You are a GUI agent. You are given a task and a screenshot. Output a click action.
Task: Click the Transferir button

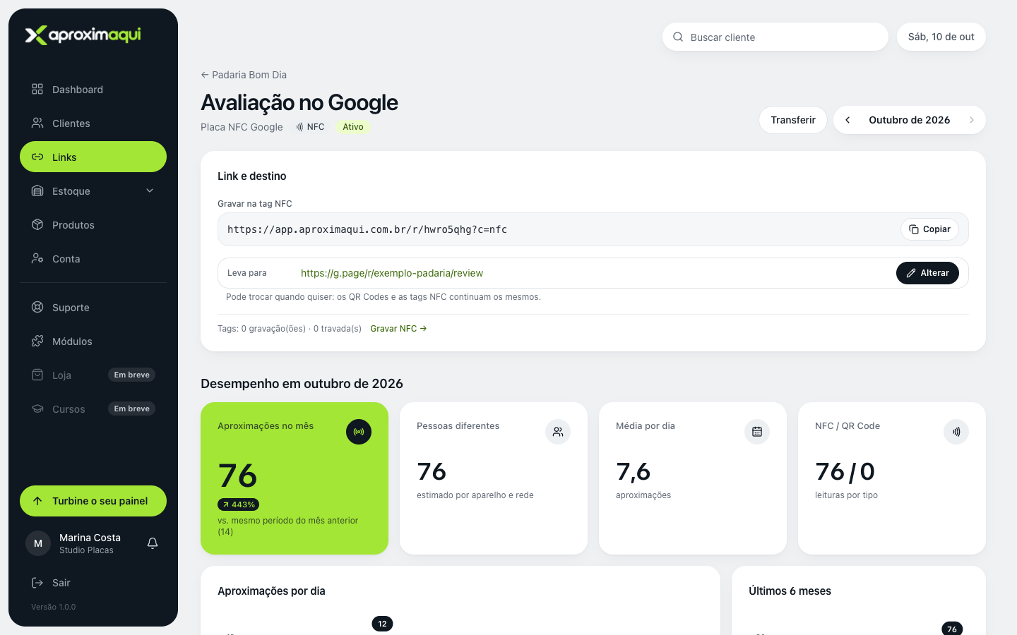[x=793, y=120]
